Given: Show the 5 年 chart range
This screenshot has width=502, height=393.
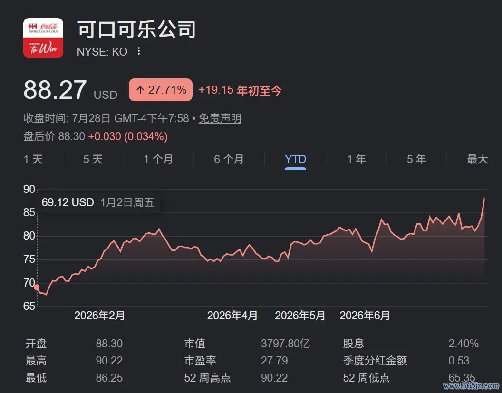Looking at the screenshot, I should [416, 159].
